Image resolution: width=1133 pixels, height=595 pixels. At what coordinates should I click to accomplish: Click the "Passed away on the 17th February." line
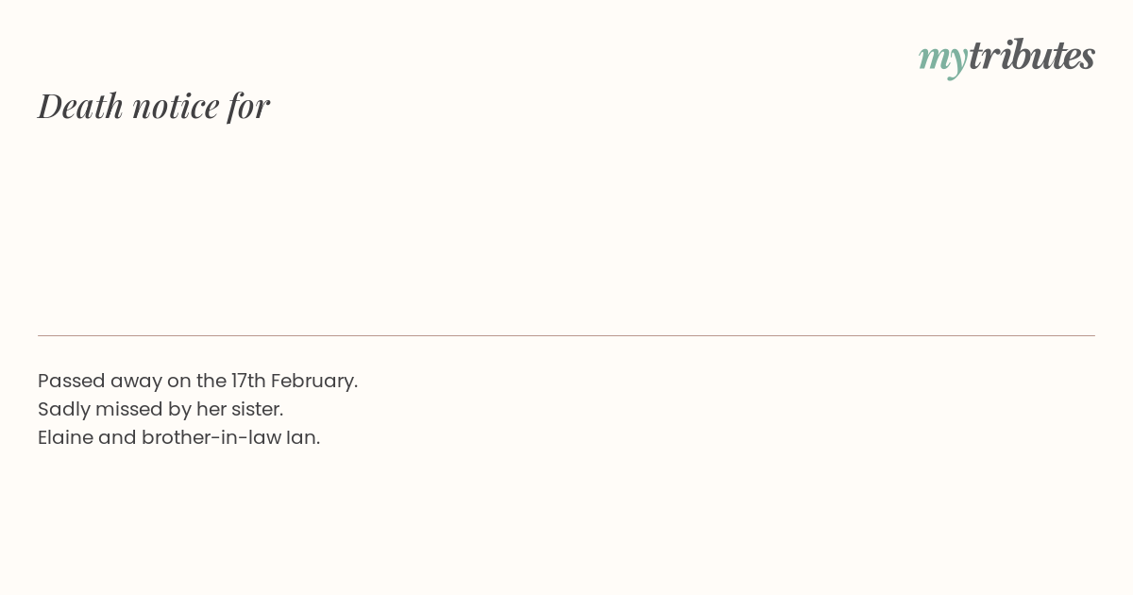197,381
